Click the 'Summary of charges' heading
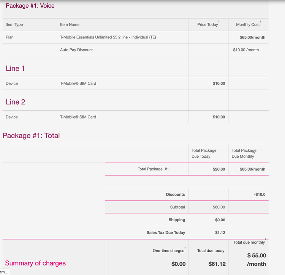This screenshot has height=275, width=285. tap(35, 263)
